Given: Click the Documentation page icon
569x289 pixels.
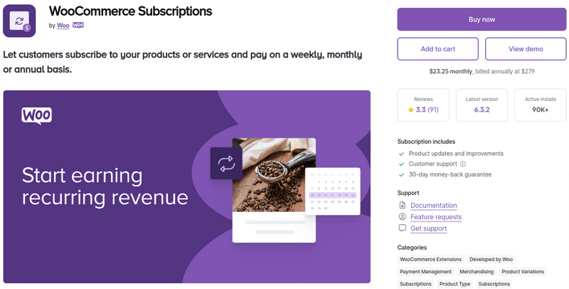Looking at the screenshot, I should [403, 205].
